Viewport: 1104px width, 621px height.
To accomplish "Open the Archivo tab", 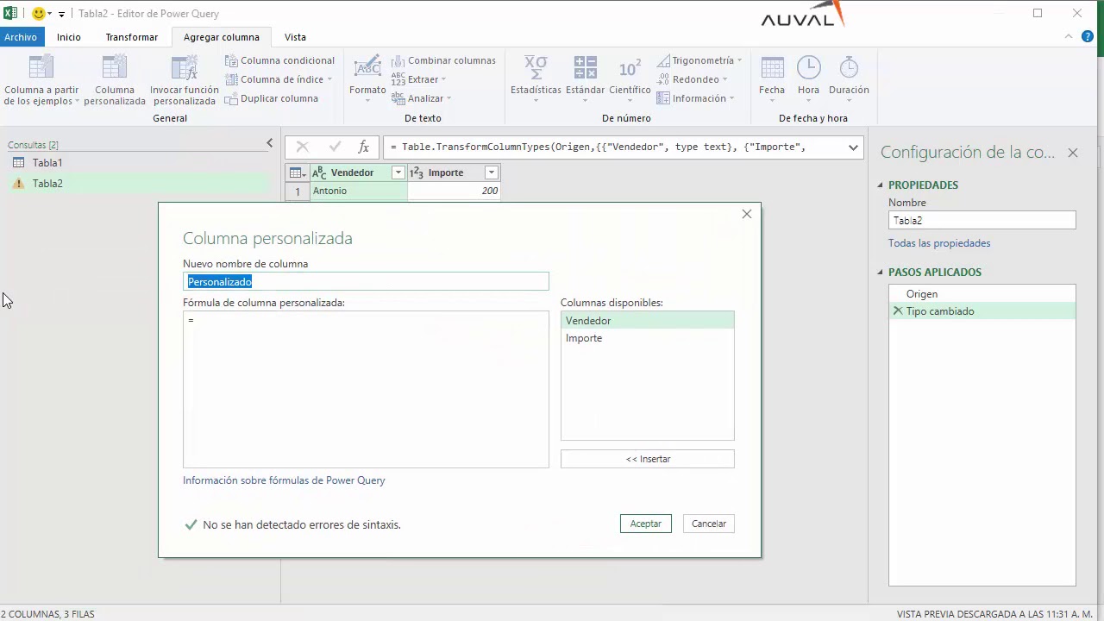I will point(21,37).
